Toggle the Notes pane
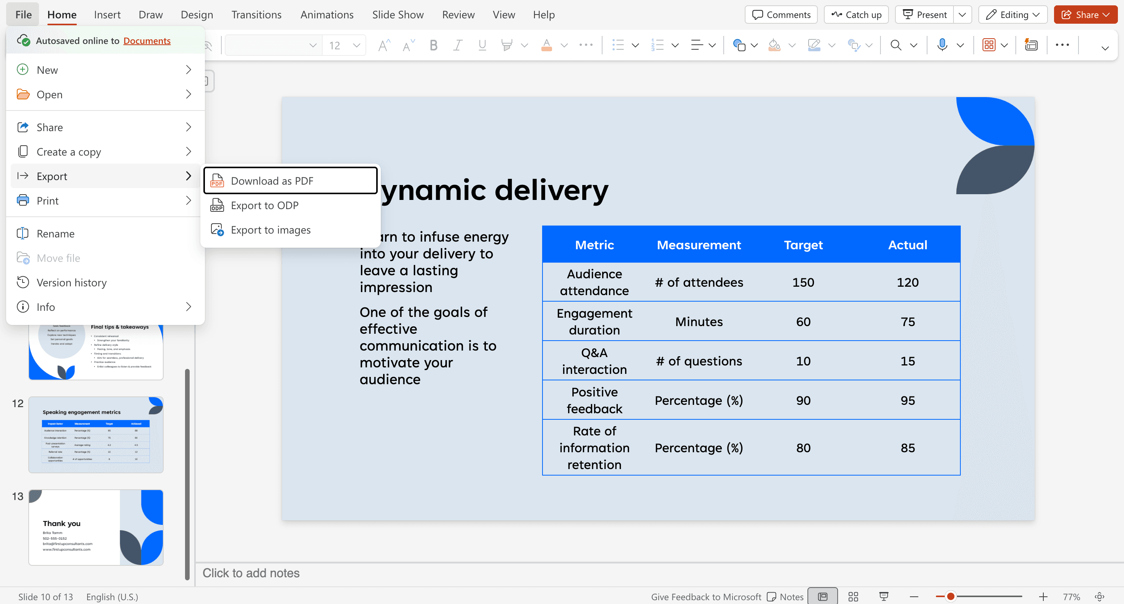Image resolution: width=1124 pixels, height=604 pixels. 785,597
